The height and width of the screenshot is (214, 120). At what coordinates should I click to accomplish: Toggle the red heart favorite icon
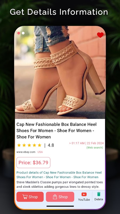pyautogui.click(x=100, y=35)
